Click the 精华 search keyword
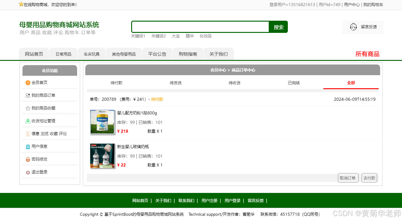 tap(190, 36)
